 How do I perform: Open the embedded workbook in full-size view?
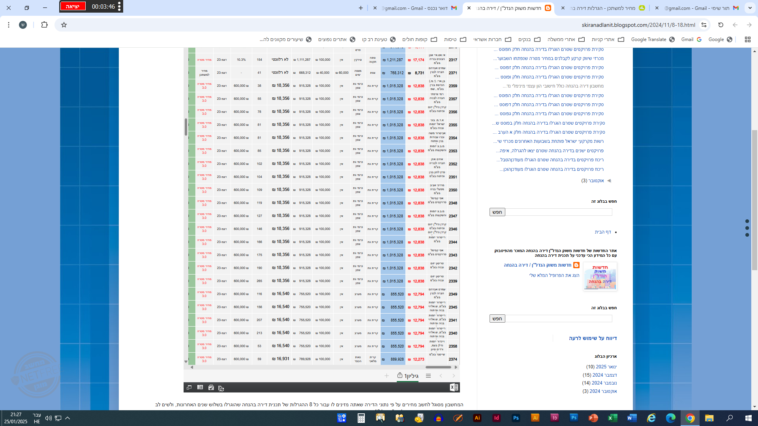click(189, 388)
